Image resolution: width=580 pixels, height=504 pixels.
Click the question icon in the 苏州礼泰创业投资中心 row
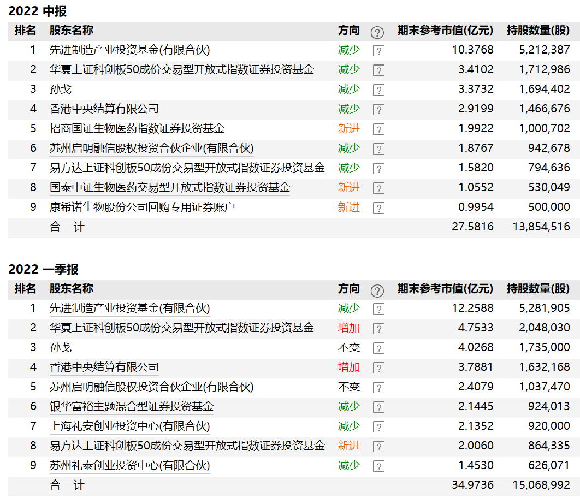[x=378, y=466]
